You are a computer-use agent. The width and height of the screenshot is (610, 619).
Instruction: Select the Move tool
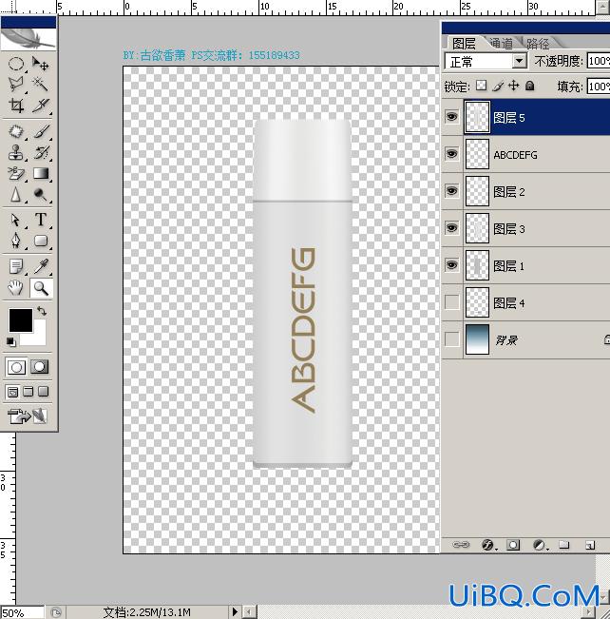(x=40, y=64)
